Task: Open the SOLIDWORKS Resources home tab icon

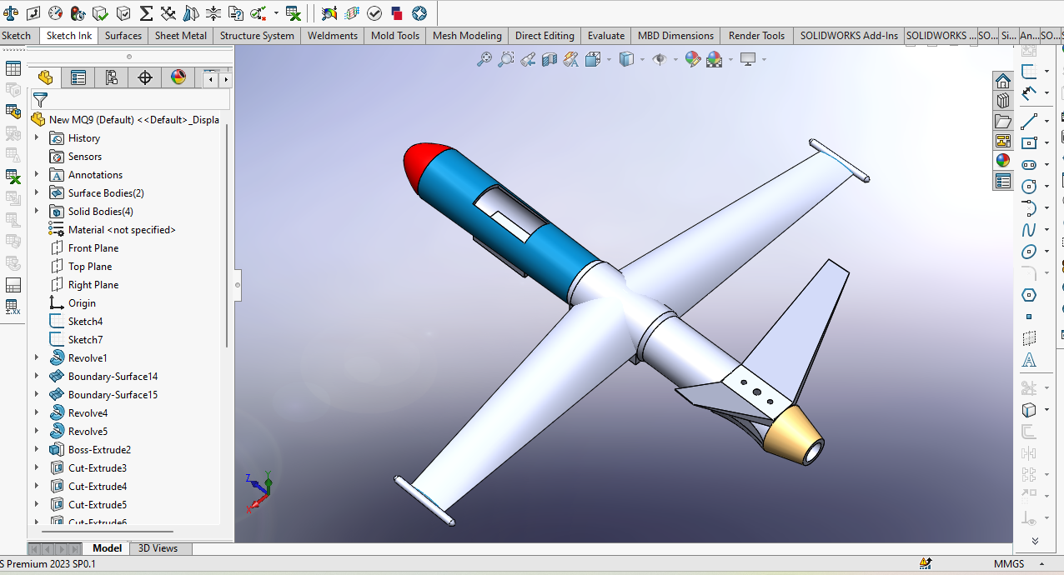Action: click(x=1002, y=81)
